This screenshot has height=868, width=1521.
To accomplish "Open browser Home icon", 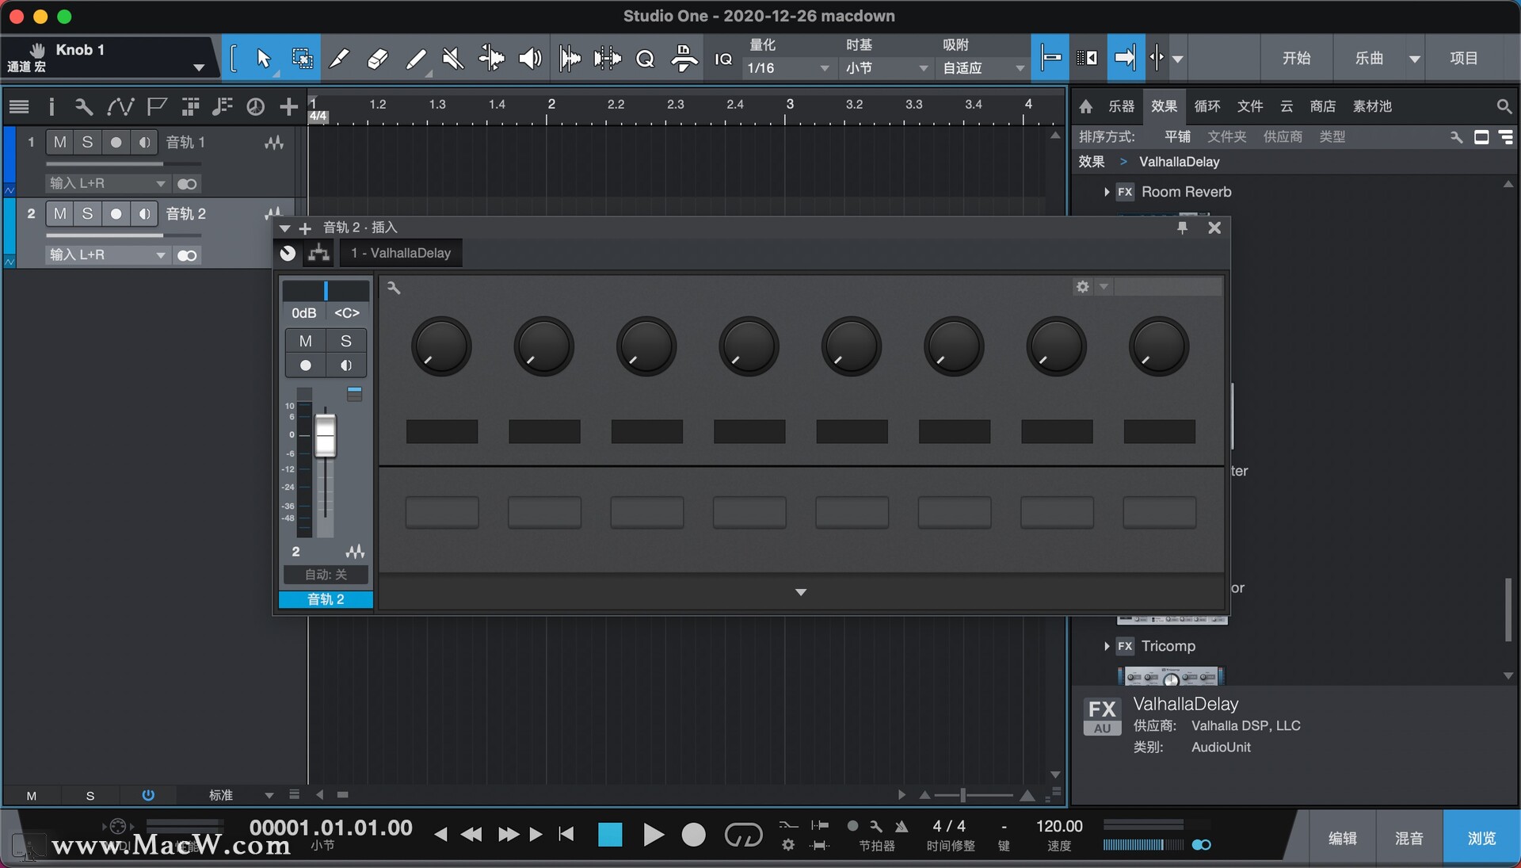I will click(x=1086, y=106).
